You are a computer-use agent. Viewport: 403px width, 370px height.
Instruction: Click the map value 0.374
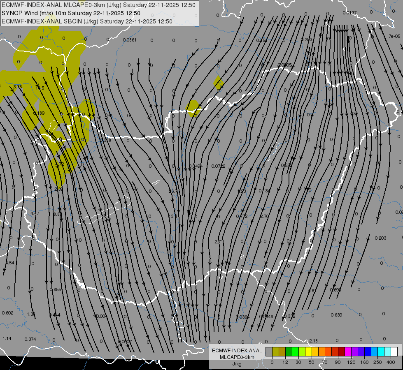click(x=30, y=339)
